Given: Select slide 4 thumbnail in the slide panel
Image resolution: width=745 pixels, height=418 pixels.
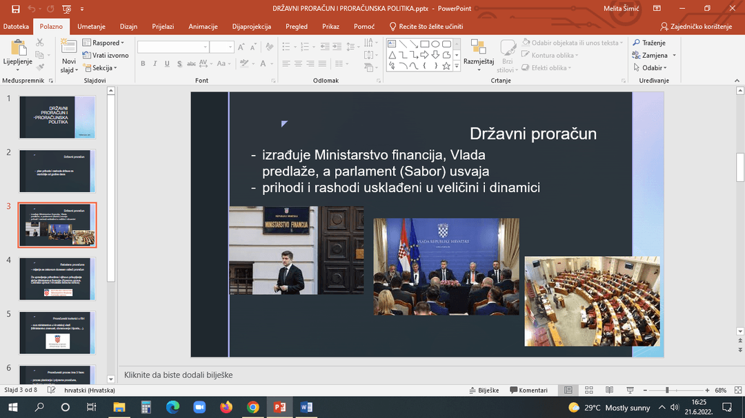Looking at the screenshot, I should [x=57, y=279].
